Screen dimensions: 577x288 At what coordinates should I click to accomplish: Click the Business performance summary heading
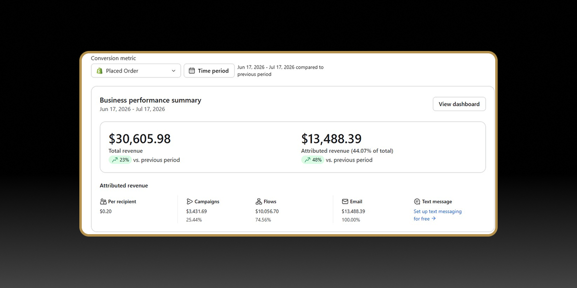click(151, 100)
